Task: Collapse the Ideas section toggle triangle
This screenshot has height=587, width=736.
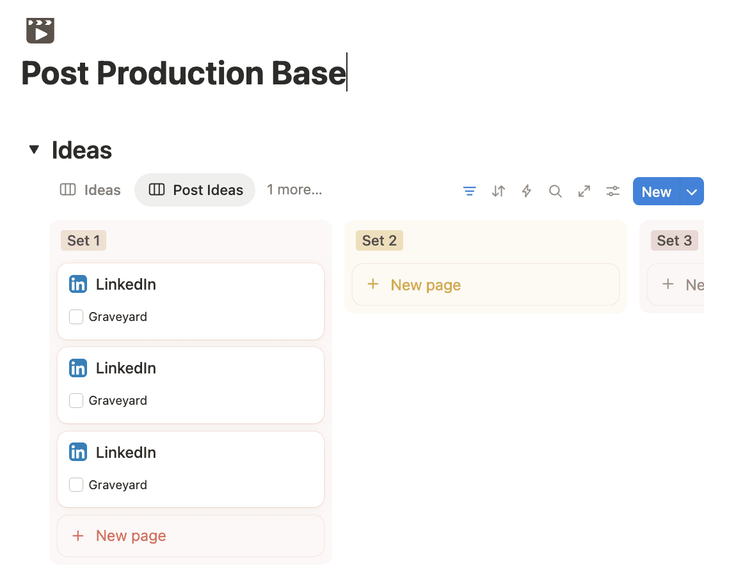Action: pyautogui.click(x=34, y=150)
